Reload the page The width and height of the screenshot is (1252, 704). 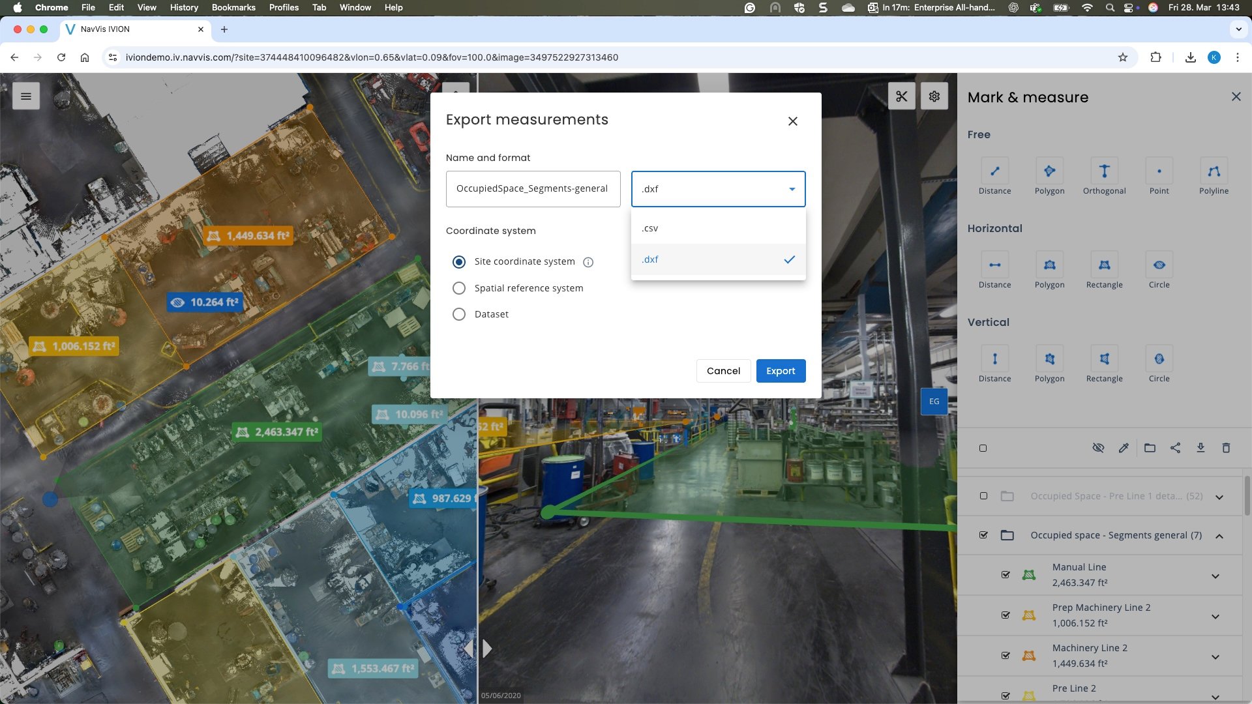pos(61,57)
